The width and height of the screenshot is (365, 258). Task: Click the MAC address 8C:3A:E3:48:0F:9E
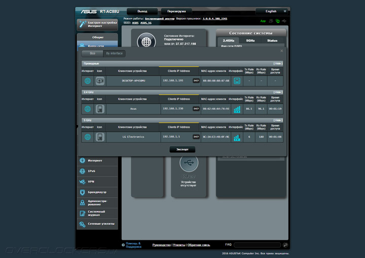[216, 137]
